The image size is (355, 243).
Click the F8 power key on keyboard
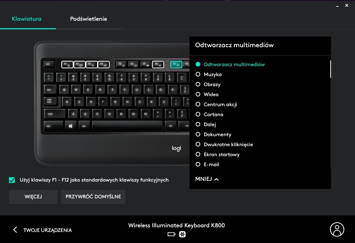point(158,65)
